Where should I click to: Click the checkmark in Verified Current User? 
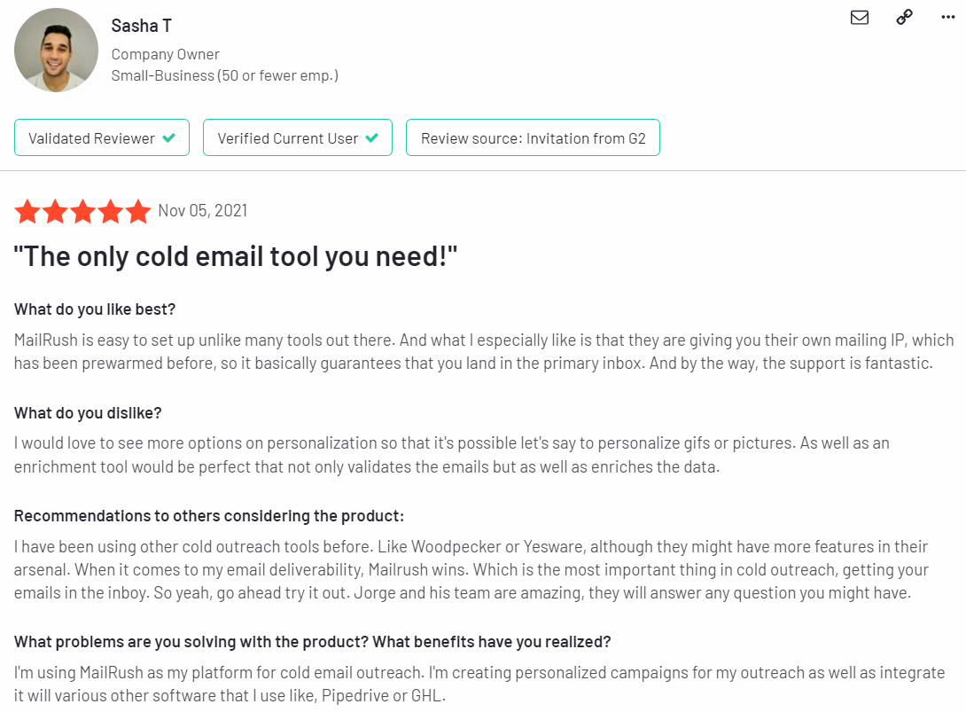371,138
